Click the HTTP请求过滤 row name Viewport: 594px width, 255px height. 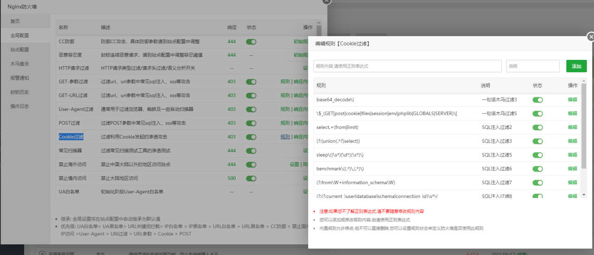(74, 68)
